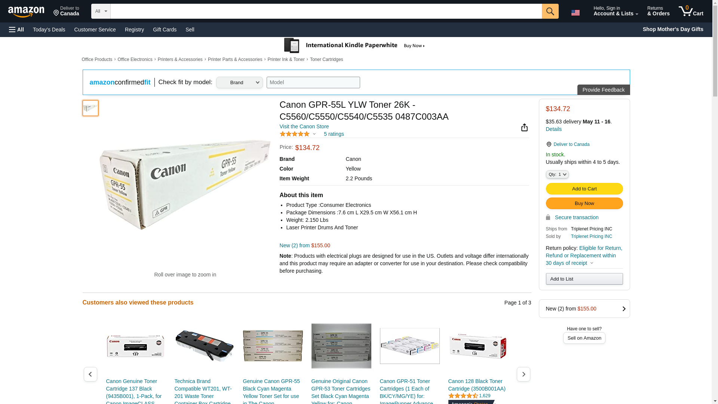Visit the Canon Store link

click(x=304, y=126)
